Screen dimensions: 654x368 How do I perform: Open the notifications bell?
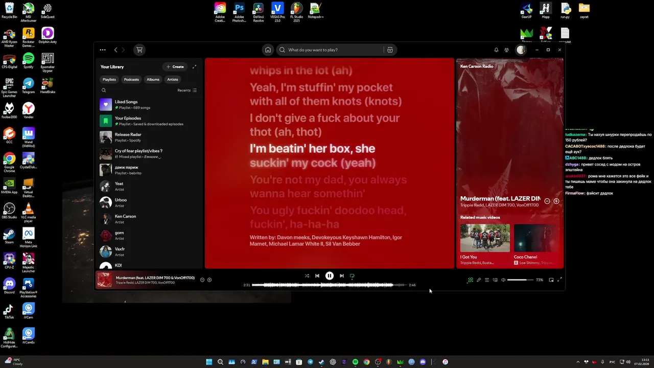click(x=496, y=50)
